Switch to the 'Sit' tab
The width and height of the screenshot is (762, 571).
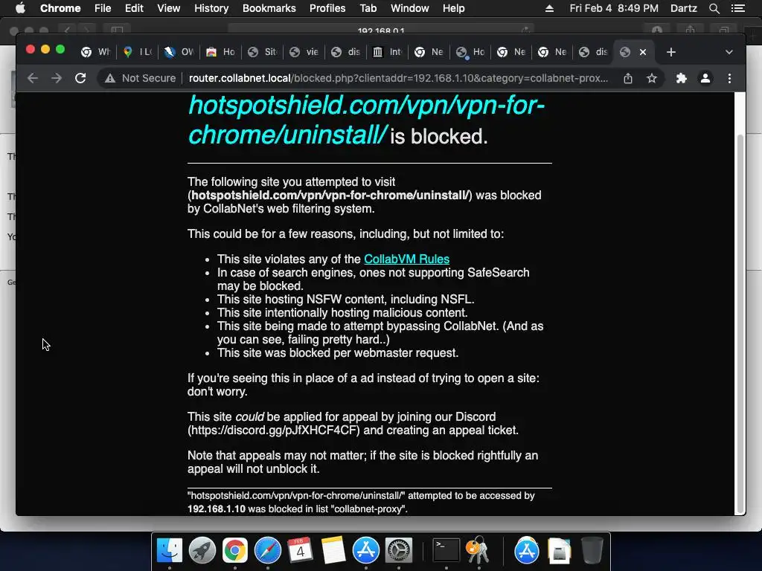pyautogui.click(x=263, y=52)
